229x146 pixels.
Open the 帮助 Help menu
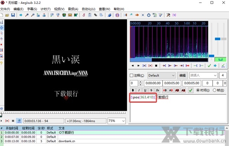coord(119,9)
